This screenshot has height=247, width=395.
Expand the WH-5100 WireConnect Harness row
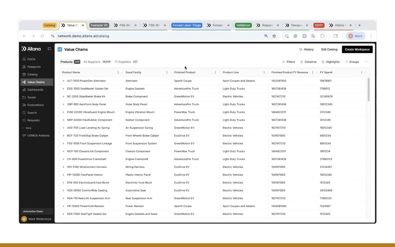pyautogui.click(x=64, y=167)
